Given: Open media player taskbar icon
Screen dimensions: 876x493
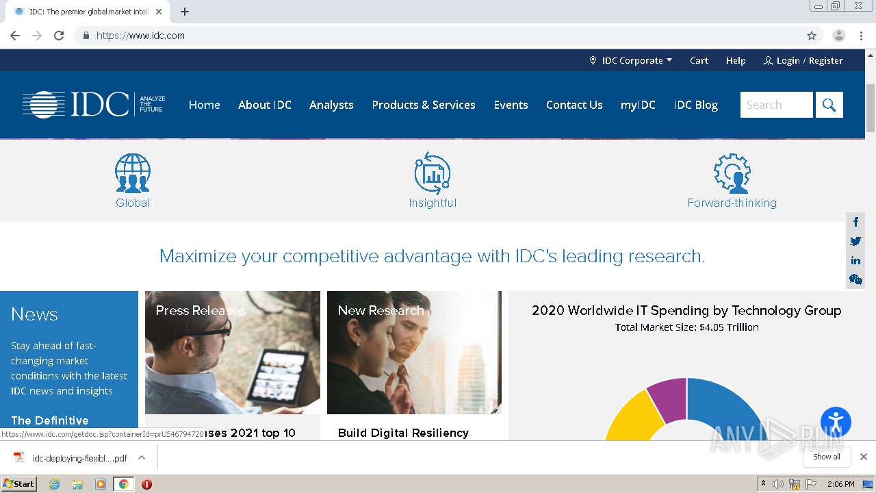Looking at the screenshot, I should [x=101, y=484].
